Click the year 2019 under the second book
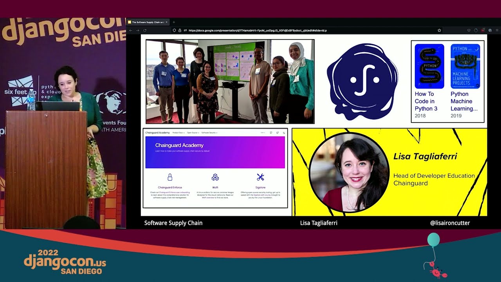 click(x=456, y=116)
